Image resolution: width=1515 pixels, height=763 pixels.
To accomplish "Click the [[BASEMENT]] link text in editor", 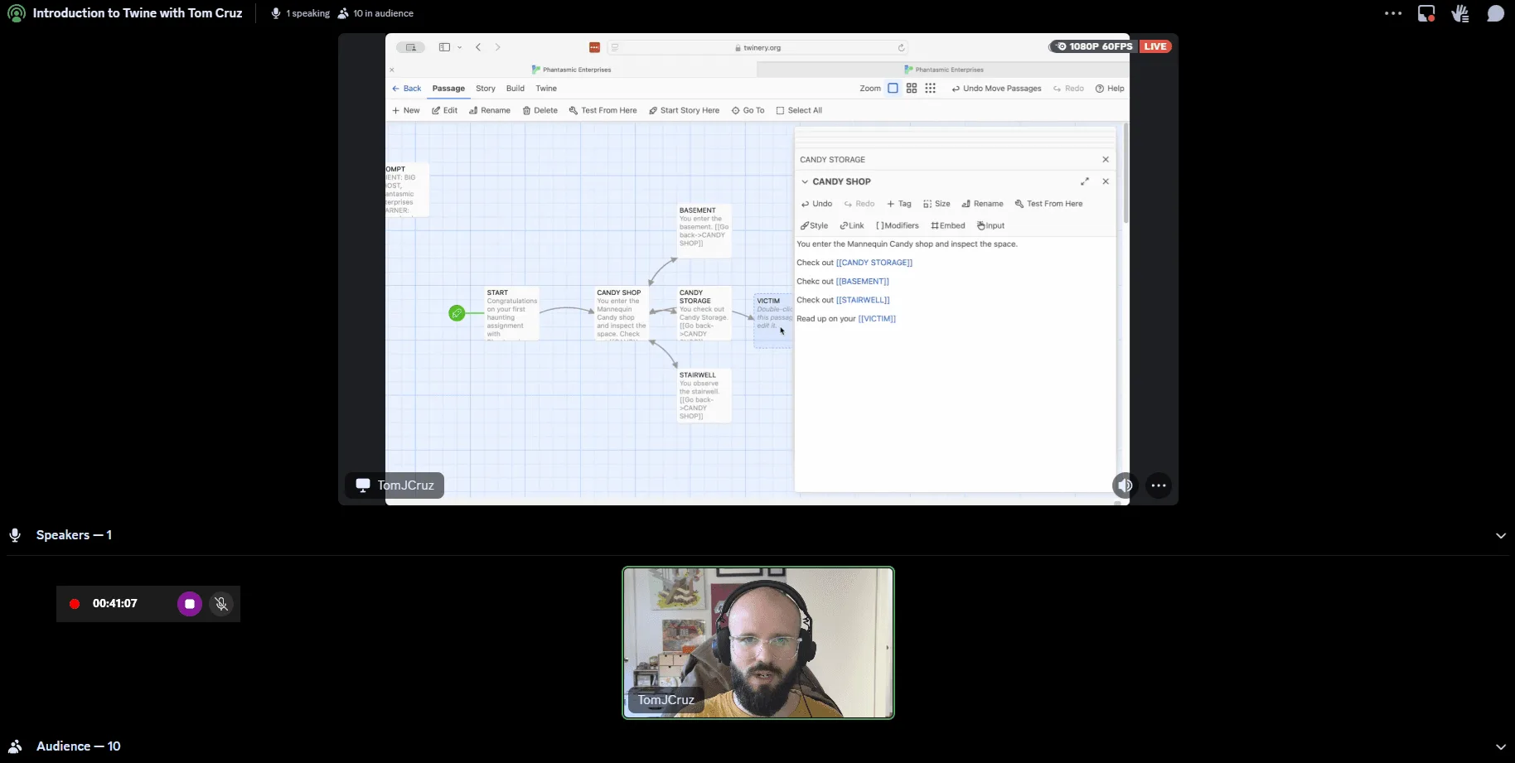I will click(x=862, y=282).
